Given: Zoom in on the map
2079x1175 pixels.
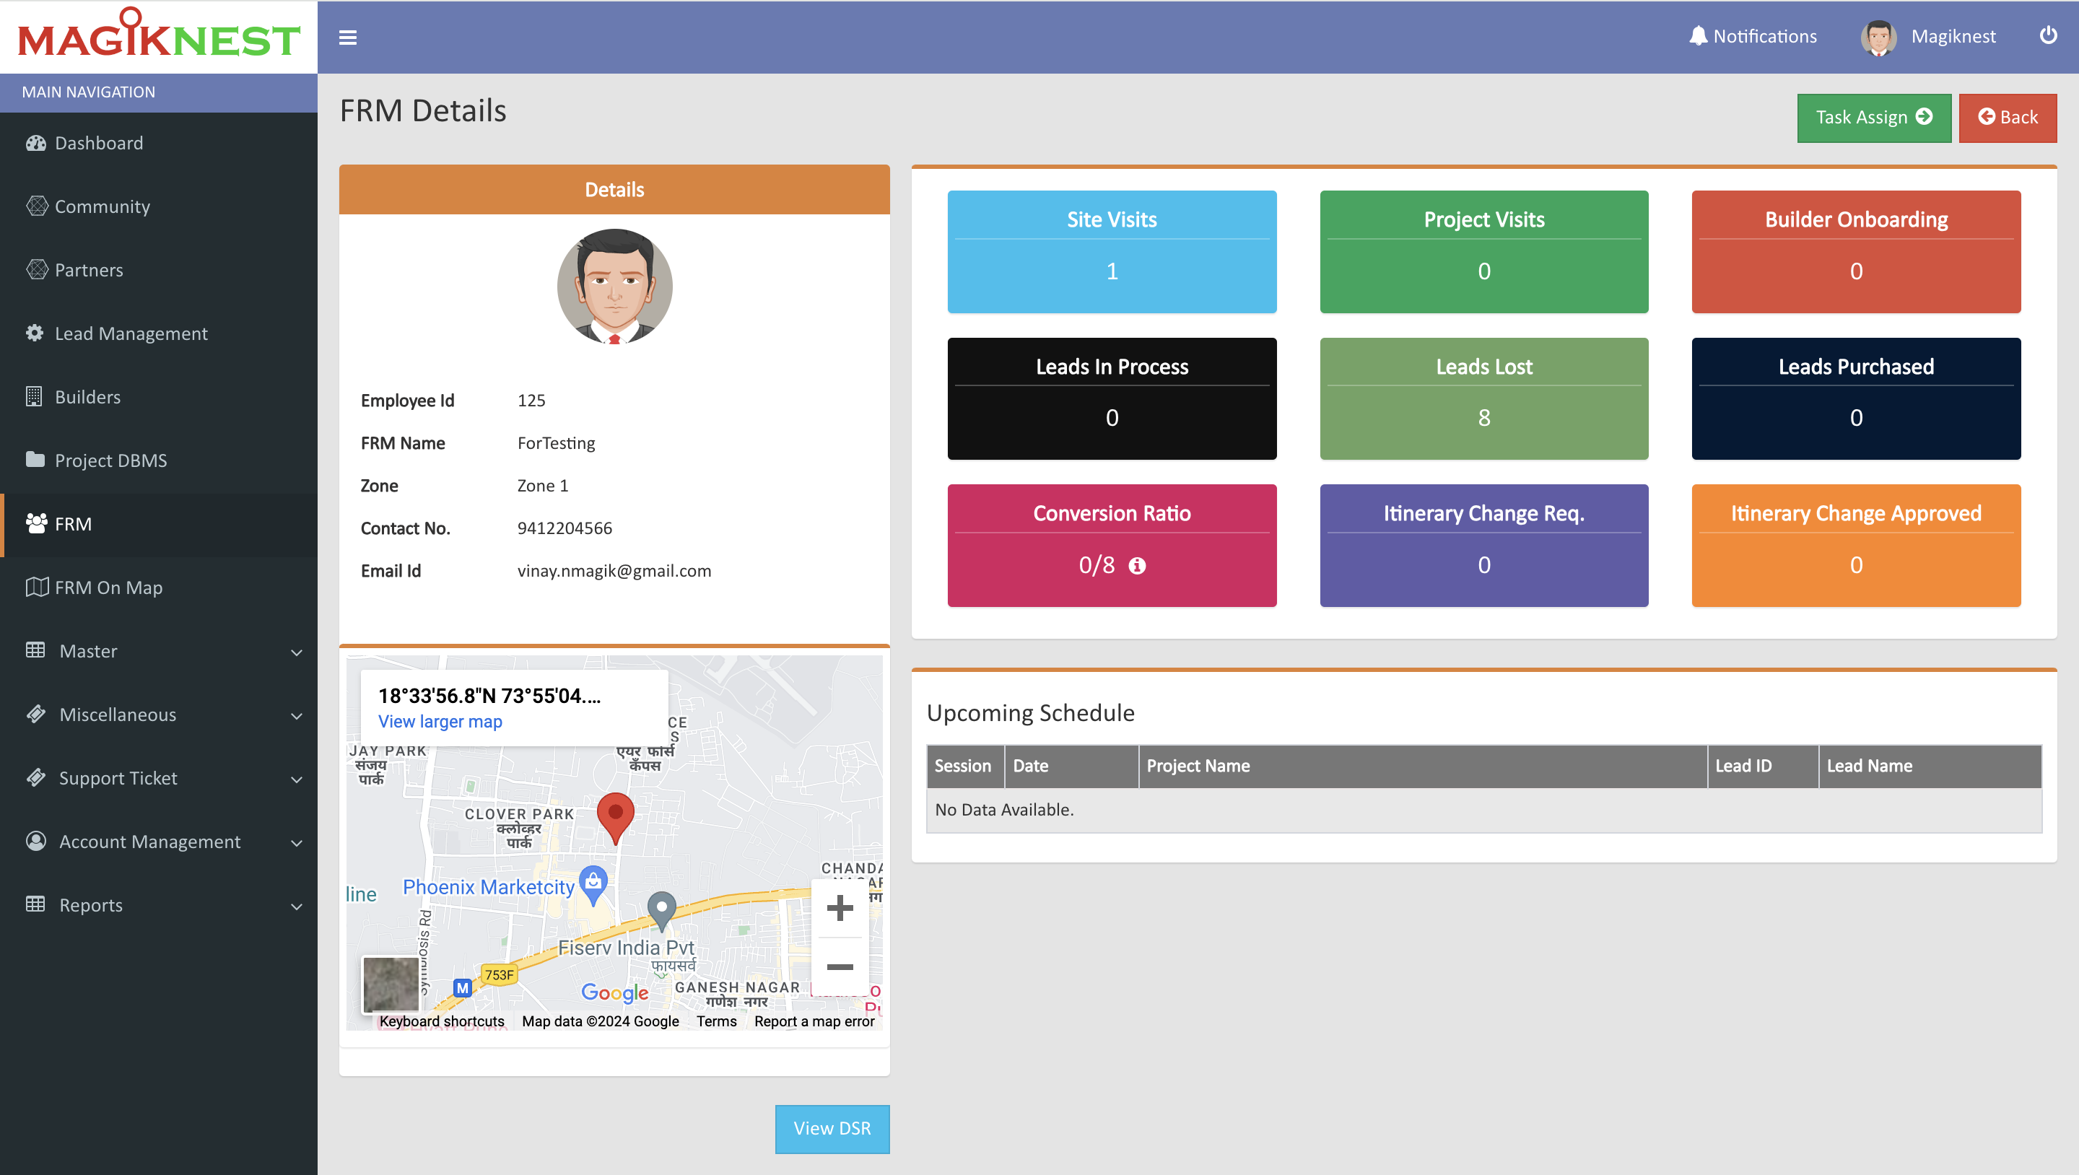Looking at the screenshot, I should tap(840, 908).
